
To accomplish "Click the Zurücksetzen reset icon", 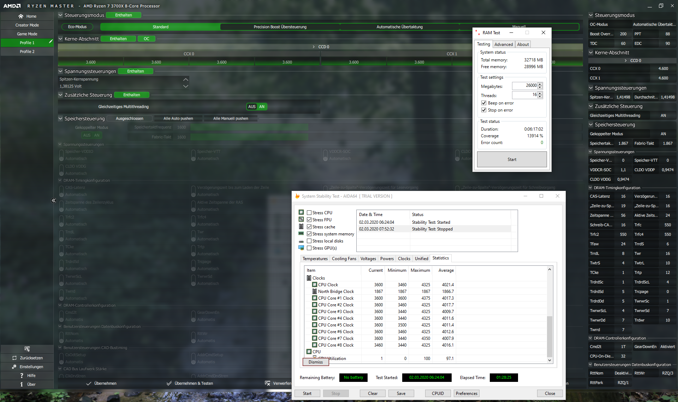I will tap(14, 358).
